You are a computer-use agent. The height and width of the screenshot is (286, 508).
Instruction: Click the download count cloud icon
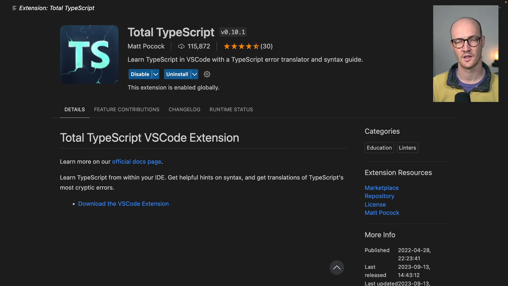181,47
